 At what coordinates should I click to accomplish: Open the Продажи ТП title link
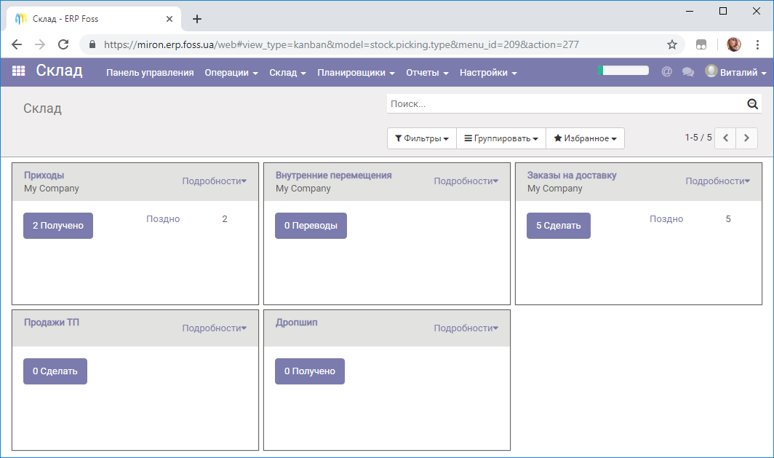pos(52,322)
